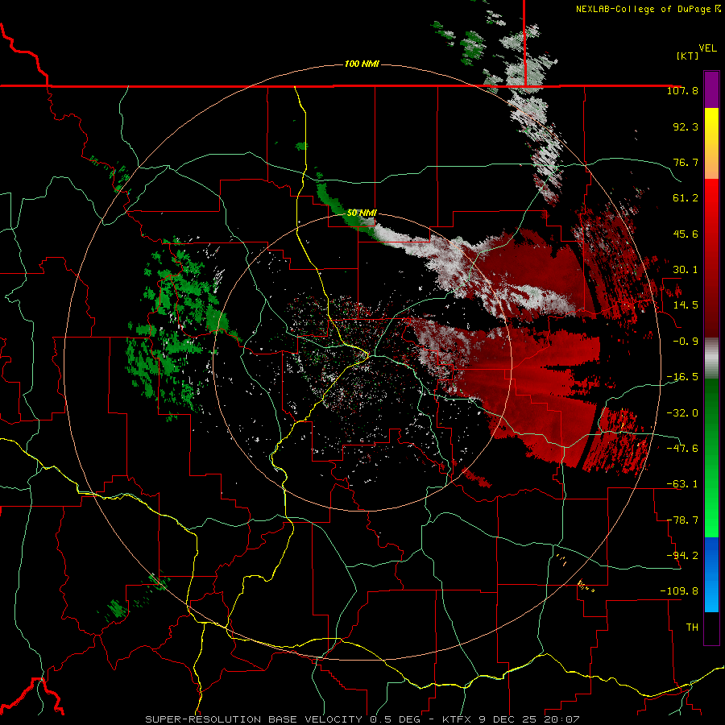Click the 61.2 velocity scale value
The height and width of the screenshot is (725, 725).
coord(686,198)
